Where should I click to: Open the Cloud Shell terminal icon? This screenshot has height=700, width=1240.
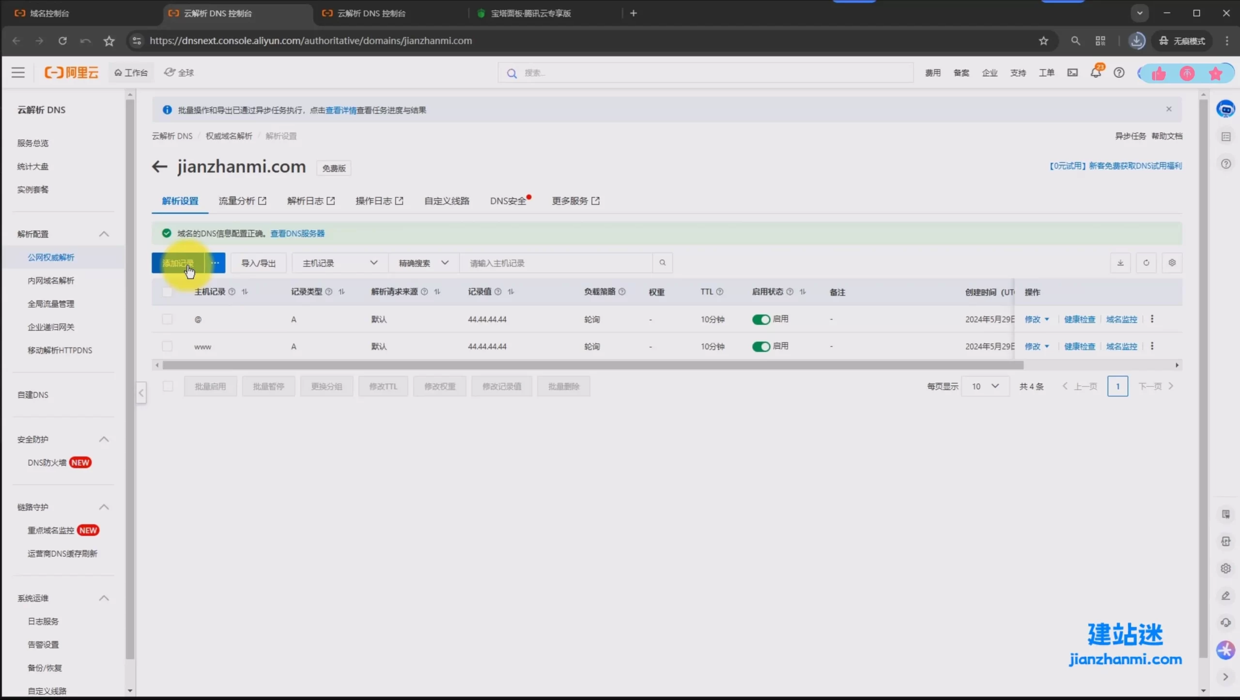[1072, 73]
